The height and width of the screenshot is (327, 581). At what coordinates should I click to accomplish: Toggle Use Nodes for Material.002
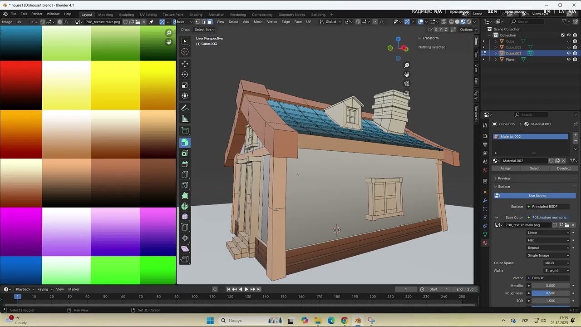click(535, 196)
